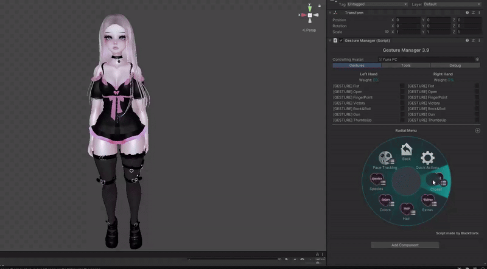Select the Extras heart icon
The width and height of the screenshot is (487, 269).
(x=427, y=200)
